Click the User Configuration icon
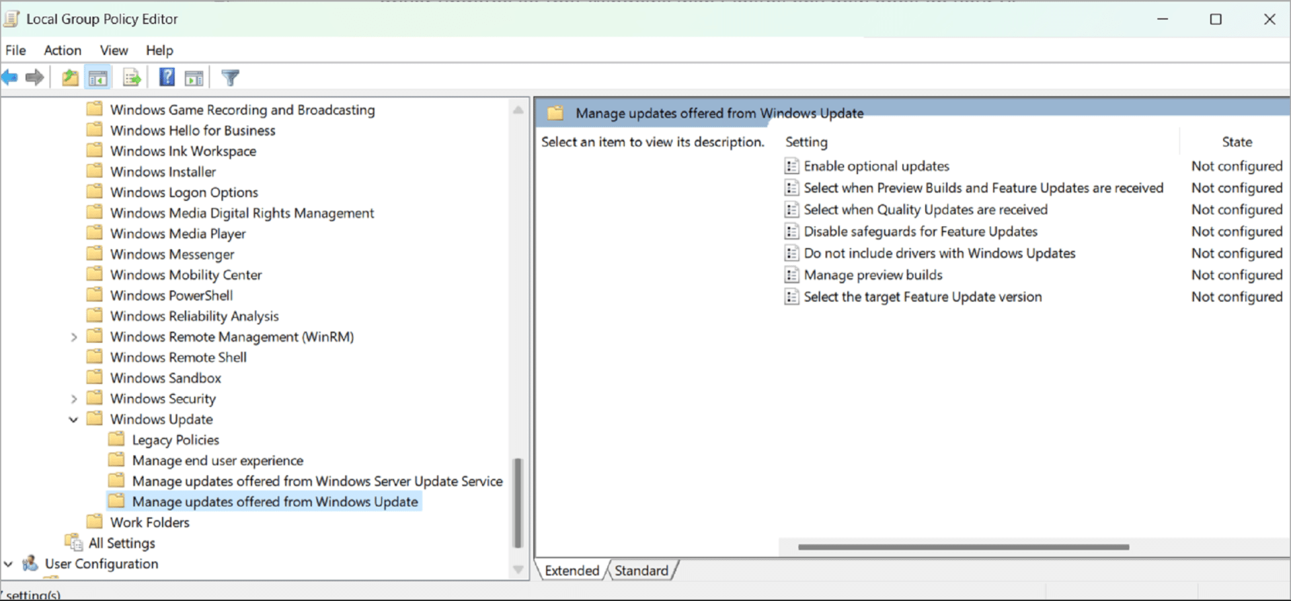Screen dimensions: 1291x601 pos(30,563)
